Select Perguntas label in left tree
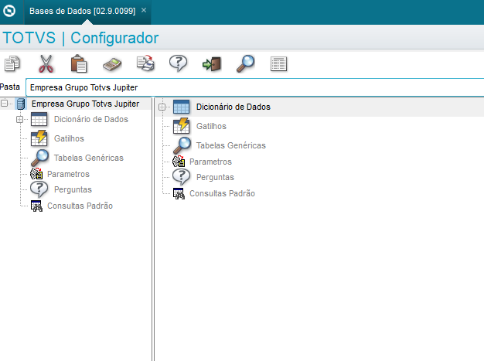The width and height of the screenshot is (484, 361). (73, 189)
